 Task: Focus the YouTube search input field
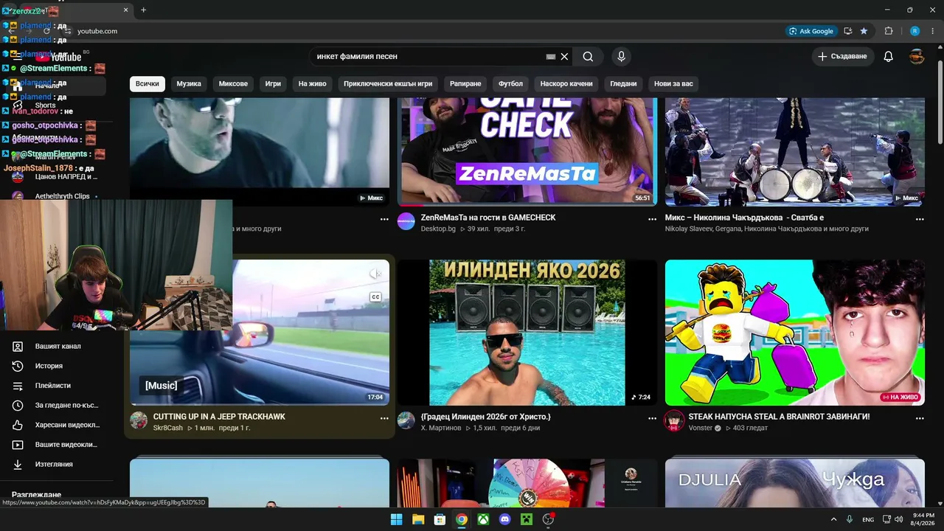point(428,57)
